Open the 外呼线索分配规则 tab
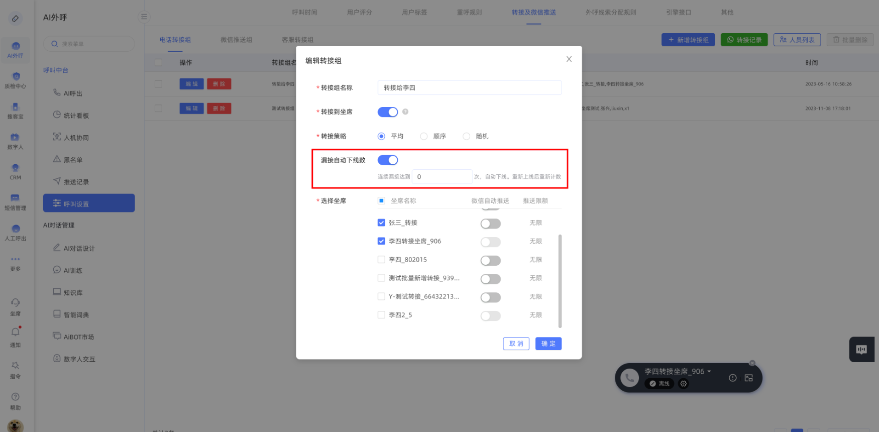879x432 pixels. click(610, 12)
